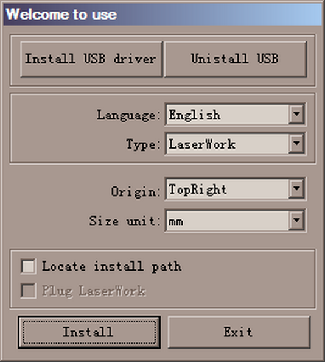Enable the Locate install path checkbox
Image resolution: width=325 pixels, height=362 pixels.
click(28, 266)
